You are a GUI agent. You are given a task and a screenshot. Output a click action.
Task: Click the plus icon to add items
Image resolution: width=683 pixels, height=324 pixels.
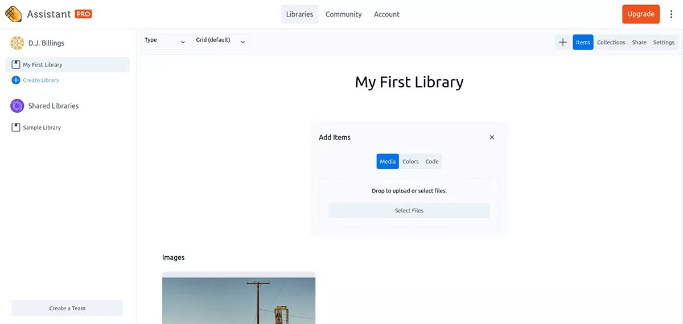563,42
